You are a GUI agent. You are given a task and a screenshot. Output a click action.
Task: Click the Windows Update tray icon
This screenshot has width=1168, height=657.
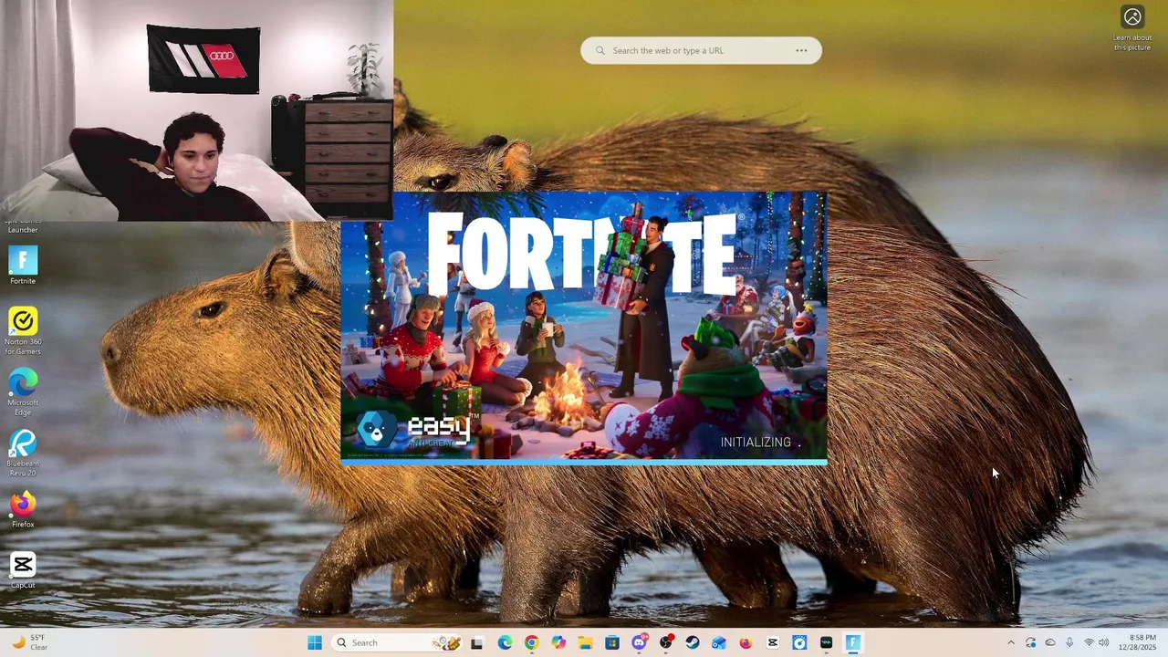tap(1030, 642)
